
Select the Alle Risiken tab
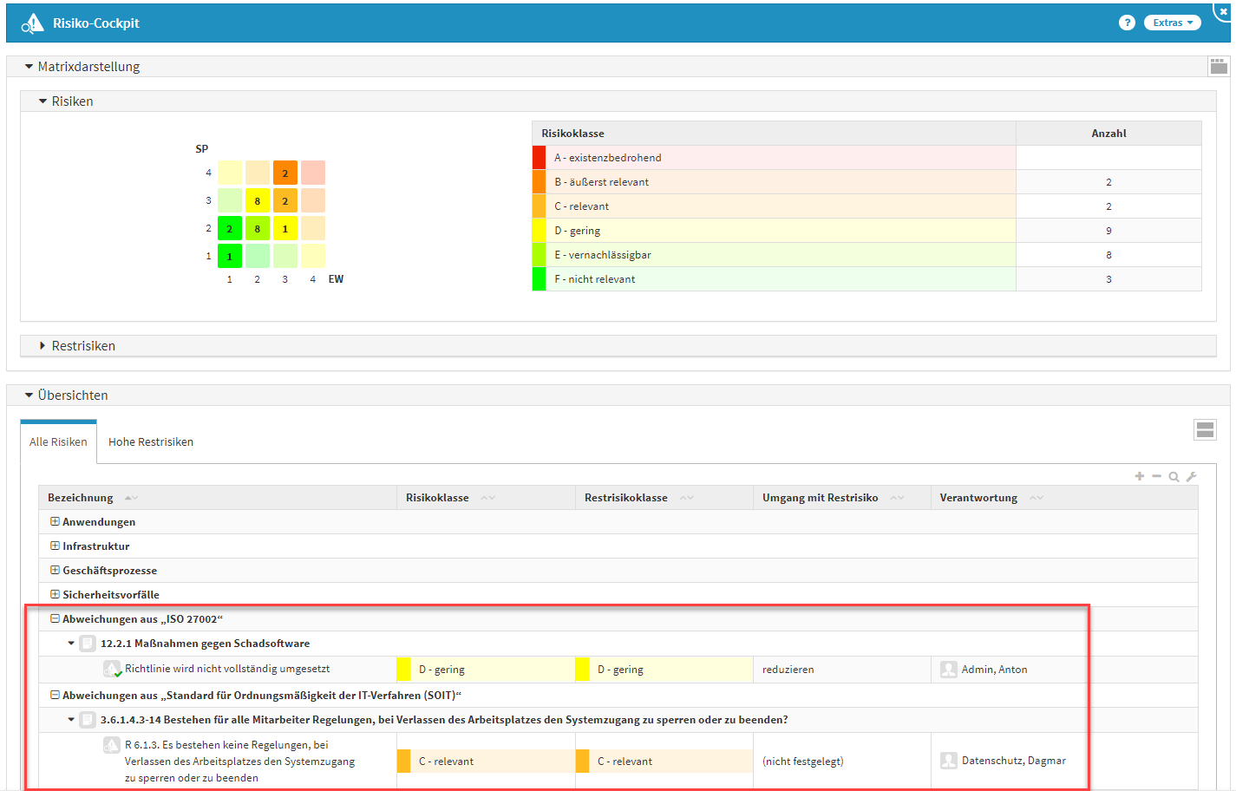click(x=58, y=442)
